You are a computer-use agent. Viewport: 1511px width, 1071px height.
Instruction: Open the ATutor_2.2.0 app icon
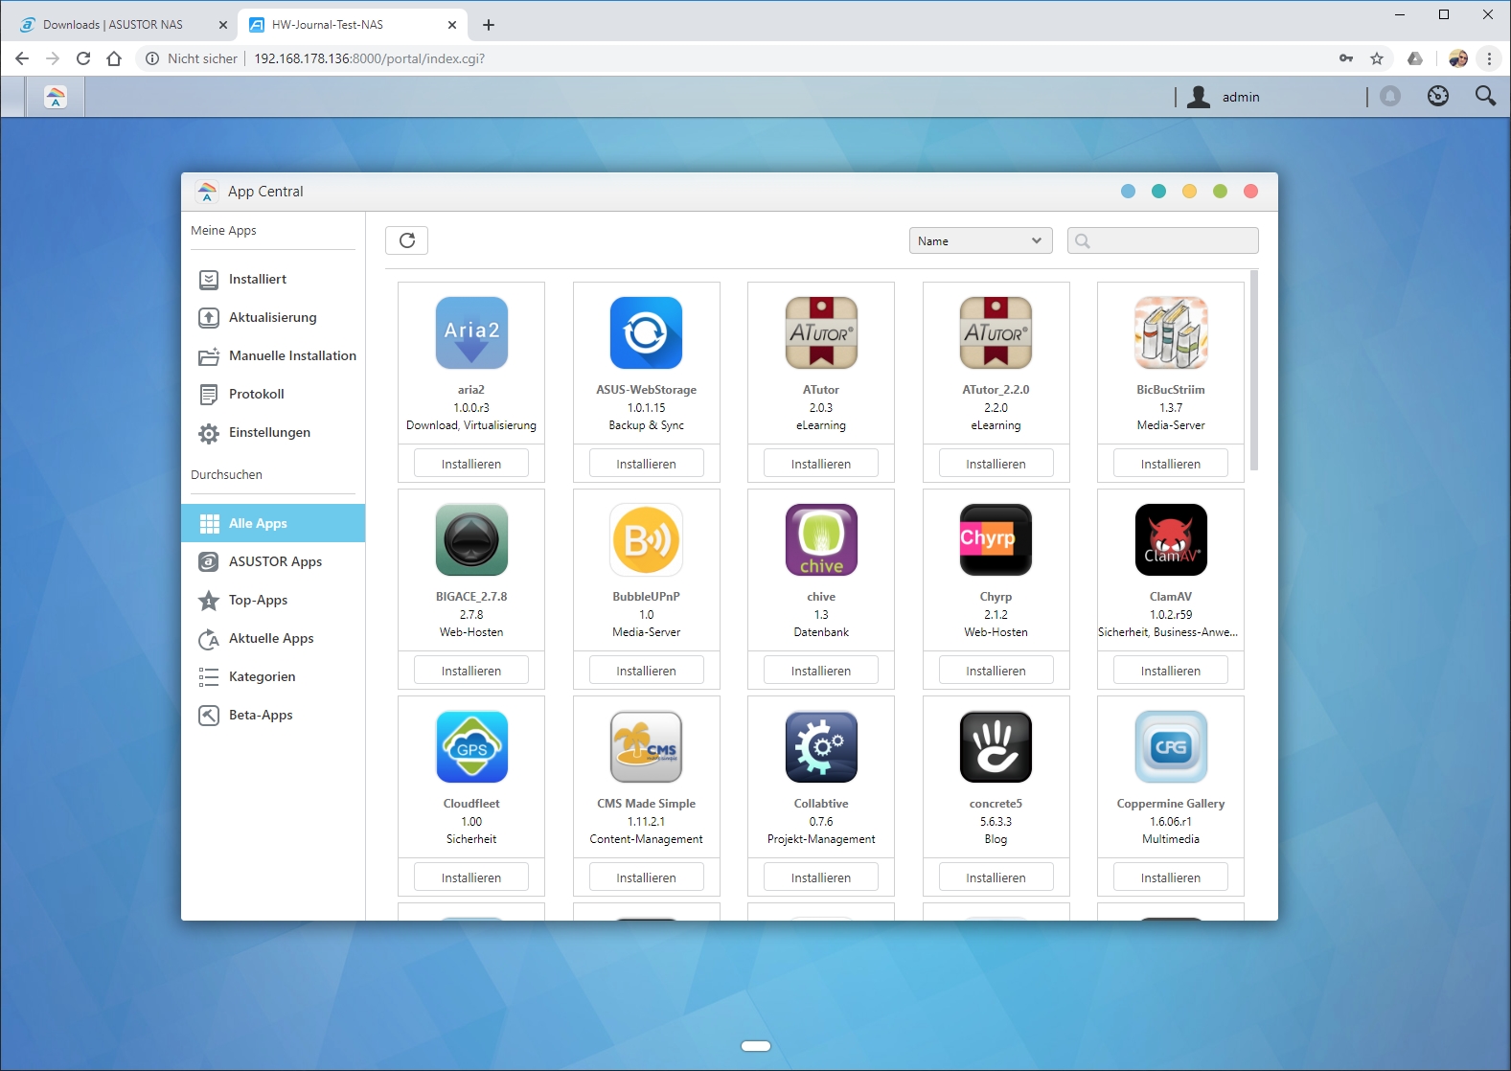(x=996, y=333)
